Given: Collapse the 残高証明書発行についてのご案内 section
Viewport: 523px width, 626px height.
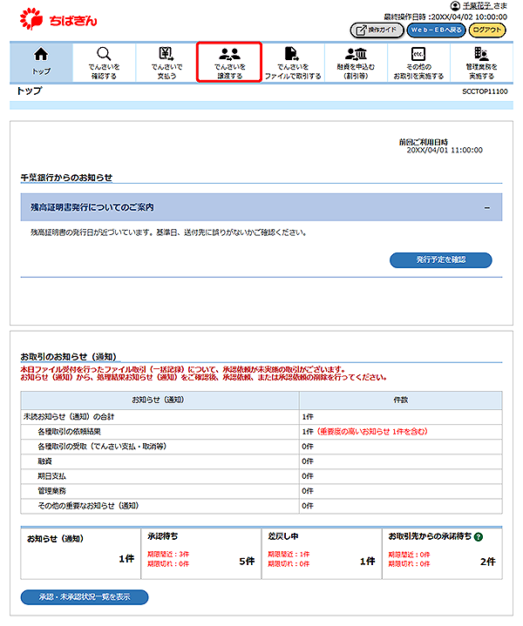Looking at the screenshot, I should (x=486, y=207).
